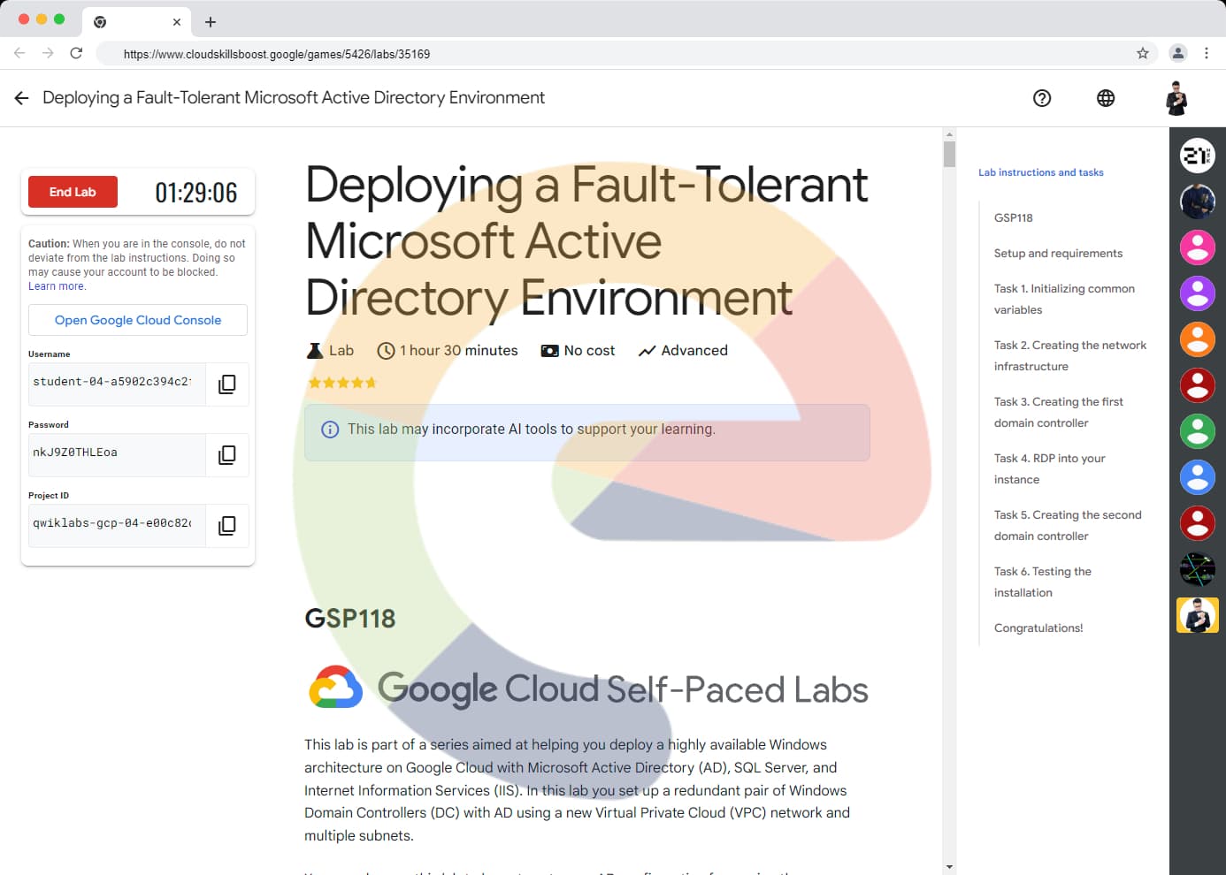Select the network-pattern avatar in sidebar

pos(1198,569)
